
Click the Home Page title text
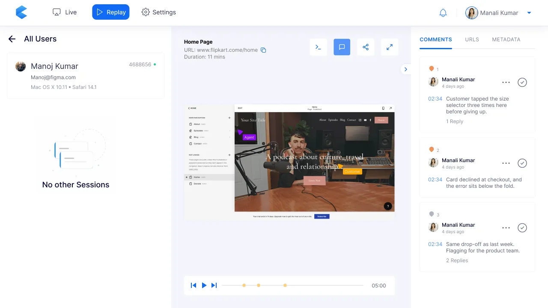(198, 42)
